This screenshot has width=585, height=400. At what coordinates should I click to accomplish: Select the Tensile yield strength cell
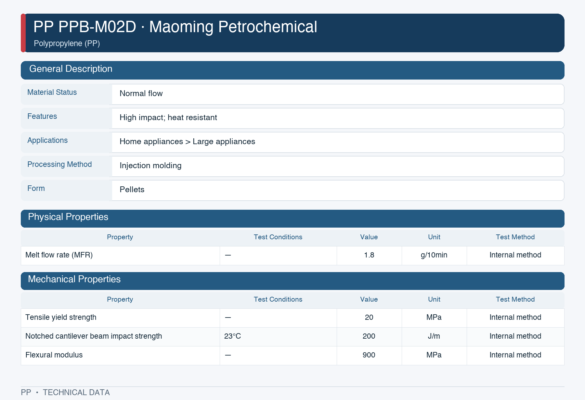coord(120,318)
